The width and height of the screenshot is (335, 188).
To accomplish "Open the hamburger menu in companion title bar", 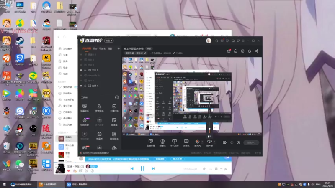I will coord(243,41).
